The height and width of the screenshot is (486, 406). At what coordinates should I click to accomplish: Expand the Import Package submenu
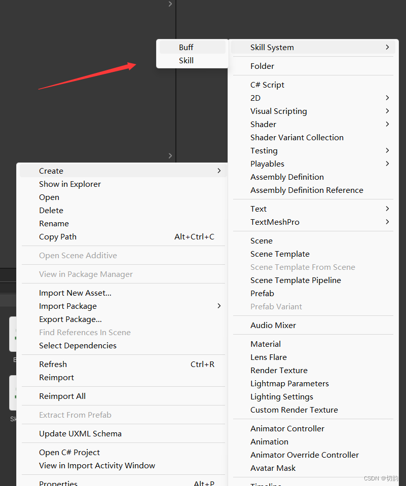123,306
